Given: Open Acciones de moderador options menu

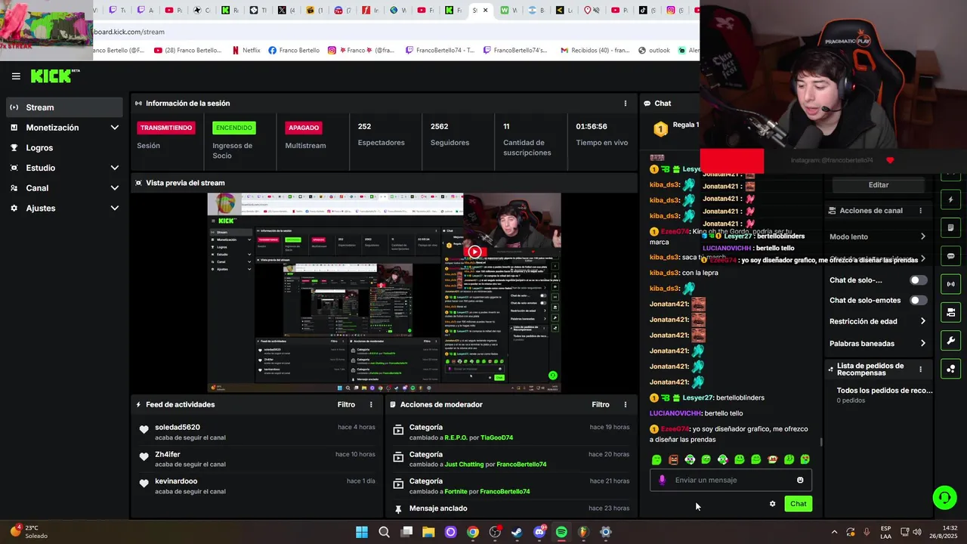Looking at the screenshot, I should click(625, 405).
